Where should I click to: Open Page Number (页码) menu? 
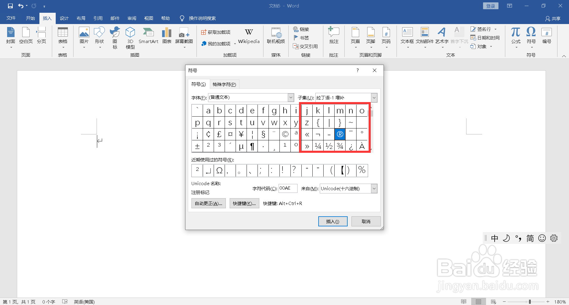[x=386, y=38]
